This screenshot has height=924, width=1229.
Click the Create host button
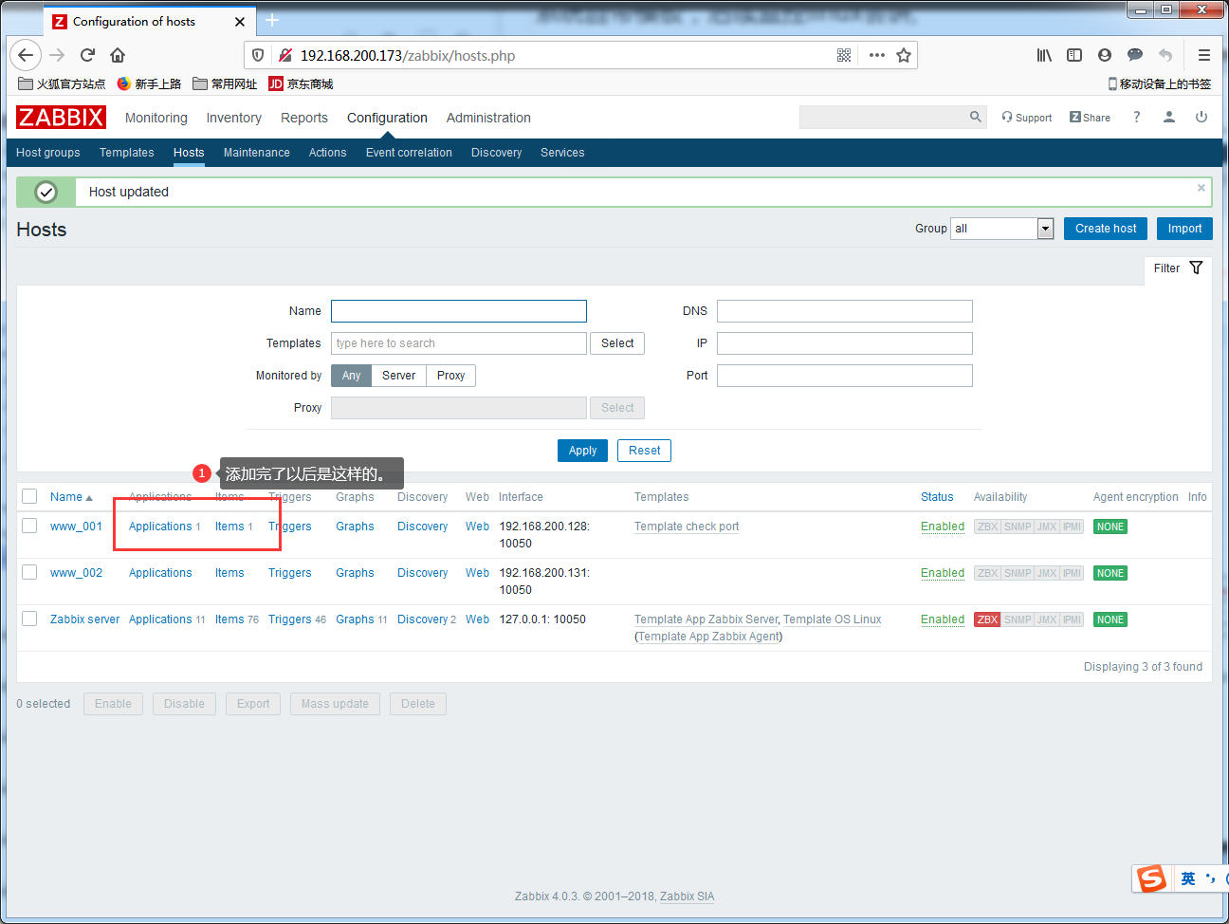click(x=1106, y=229)
